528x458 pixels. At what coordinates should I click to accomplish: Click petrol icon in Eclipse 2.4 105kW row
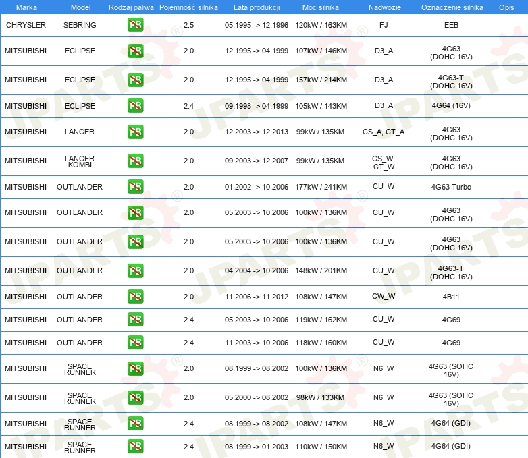coord(135,106)
